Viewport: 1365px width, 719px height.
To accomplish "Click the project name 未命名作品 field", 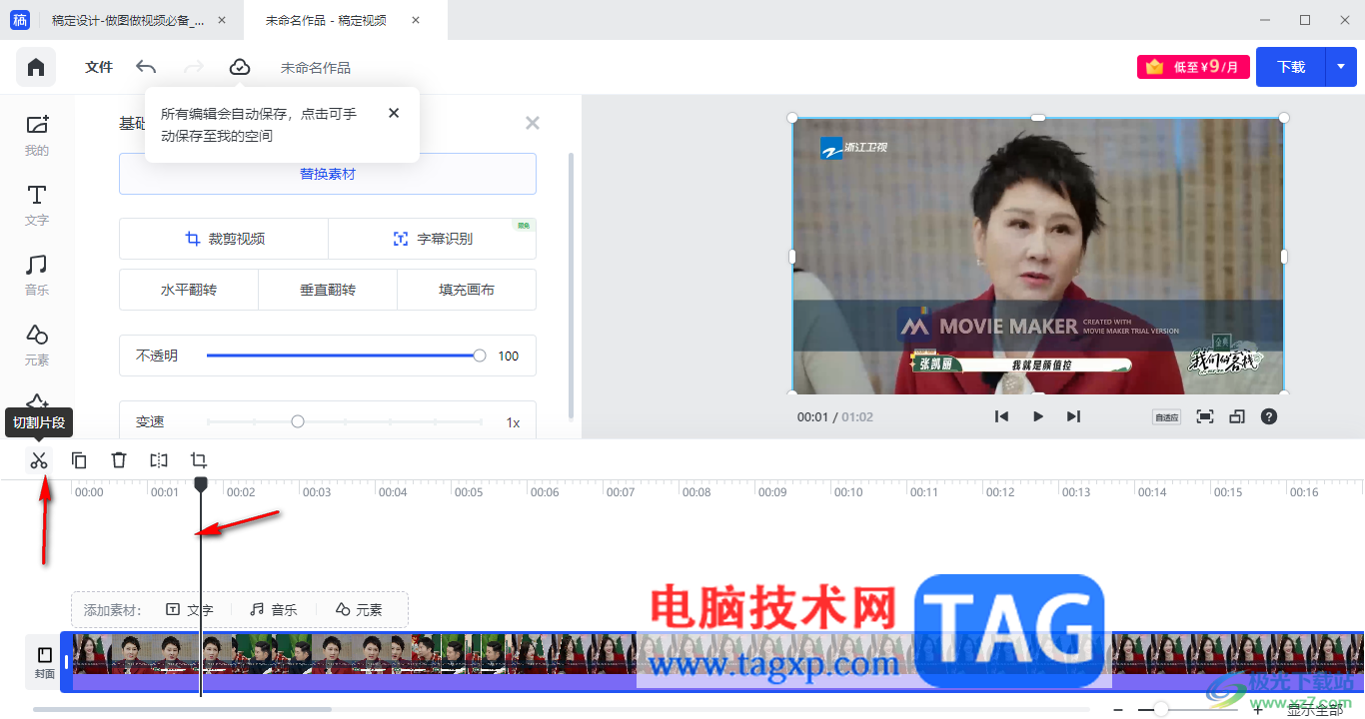I will coord(316,68).
